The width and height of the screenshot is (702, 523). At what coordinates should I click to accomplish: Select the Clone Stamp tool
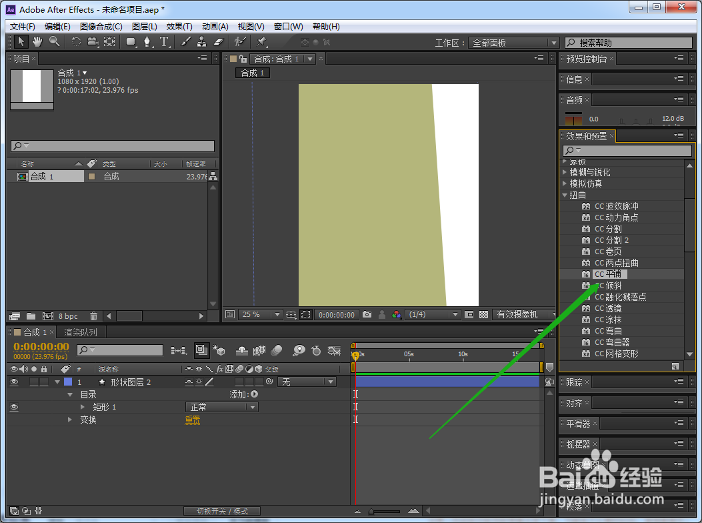[x=202, y=42]
